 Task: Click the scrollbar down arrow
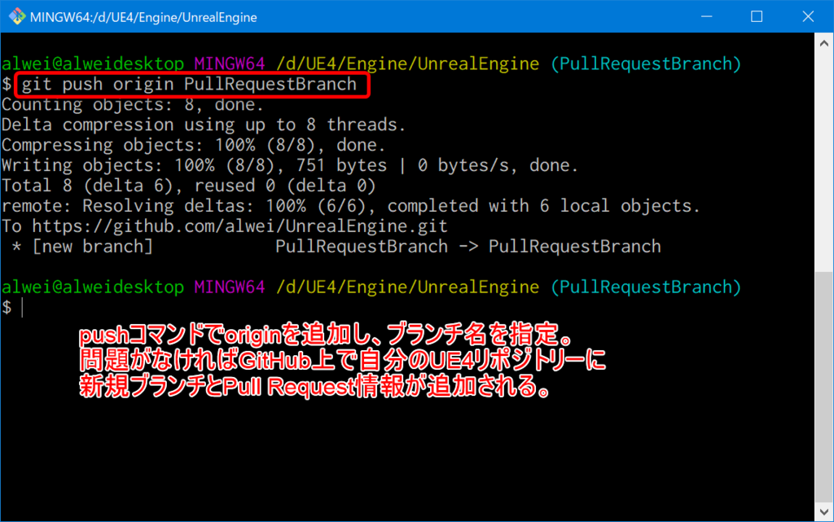point(824,512)
